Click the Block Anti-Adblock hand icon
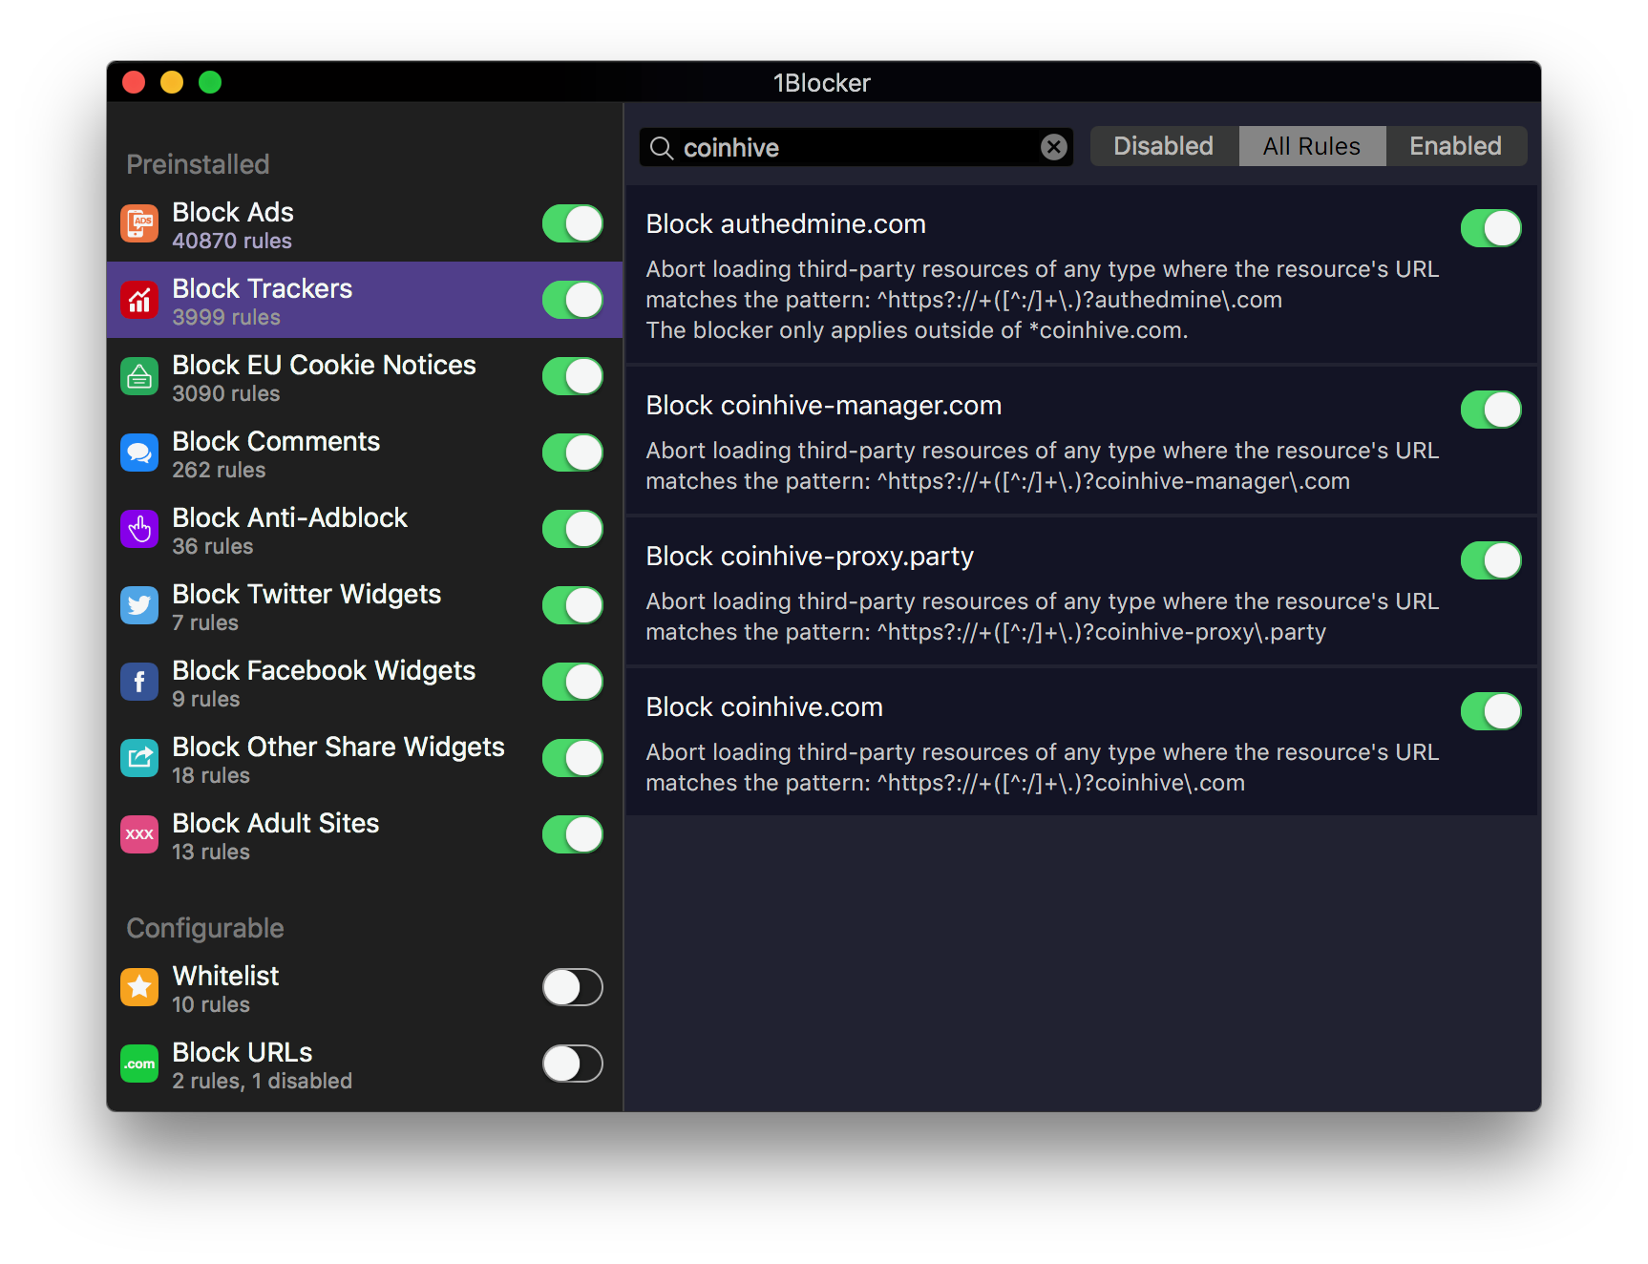Screen dimensions: 1648x1264 tap(139, 529)
